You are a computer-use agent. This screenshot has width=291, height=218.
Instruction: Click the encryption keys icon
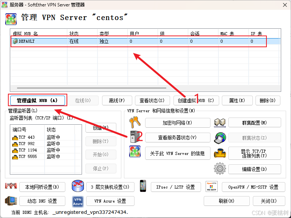[135, 122]
